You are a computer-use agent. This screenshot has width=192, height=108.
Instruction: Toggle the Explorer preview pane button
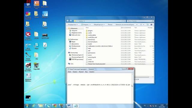coord(147,25)
